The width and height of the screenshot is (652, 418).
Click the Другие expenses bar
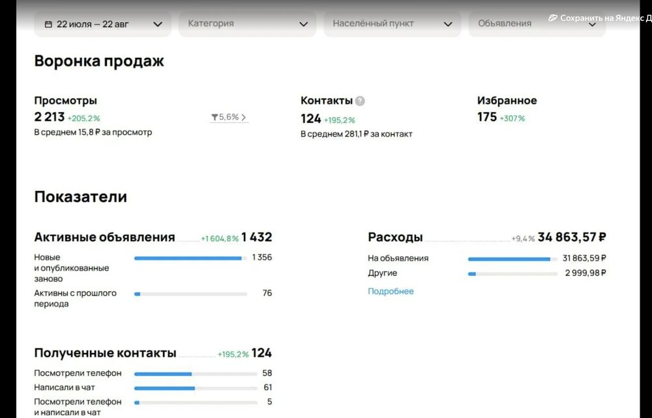[x=512, y=274]
